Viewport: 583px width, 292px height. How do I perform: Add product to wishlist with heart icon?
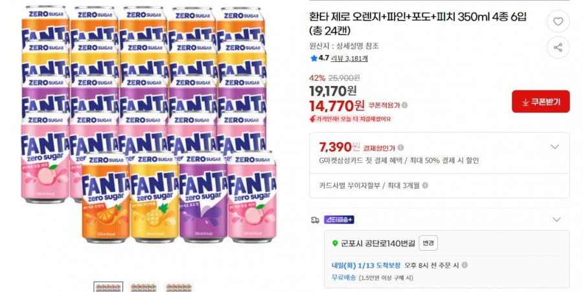click(x=558, y=22)
